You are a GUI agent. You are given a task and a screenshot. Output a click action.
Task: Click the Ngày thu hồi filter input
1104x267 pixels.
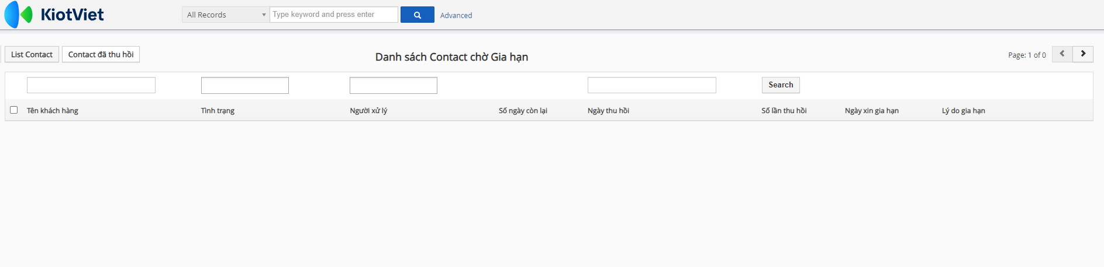point(651,85)
